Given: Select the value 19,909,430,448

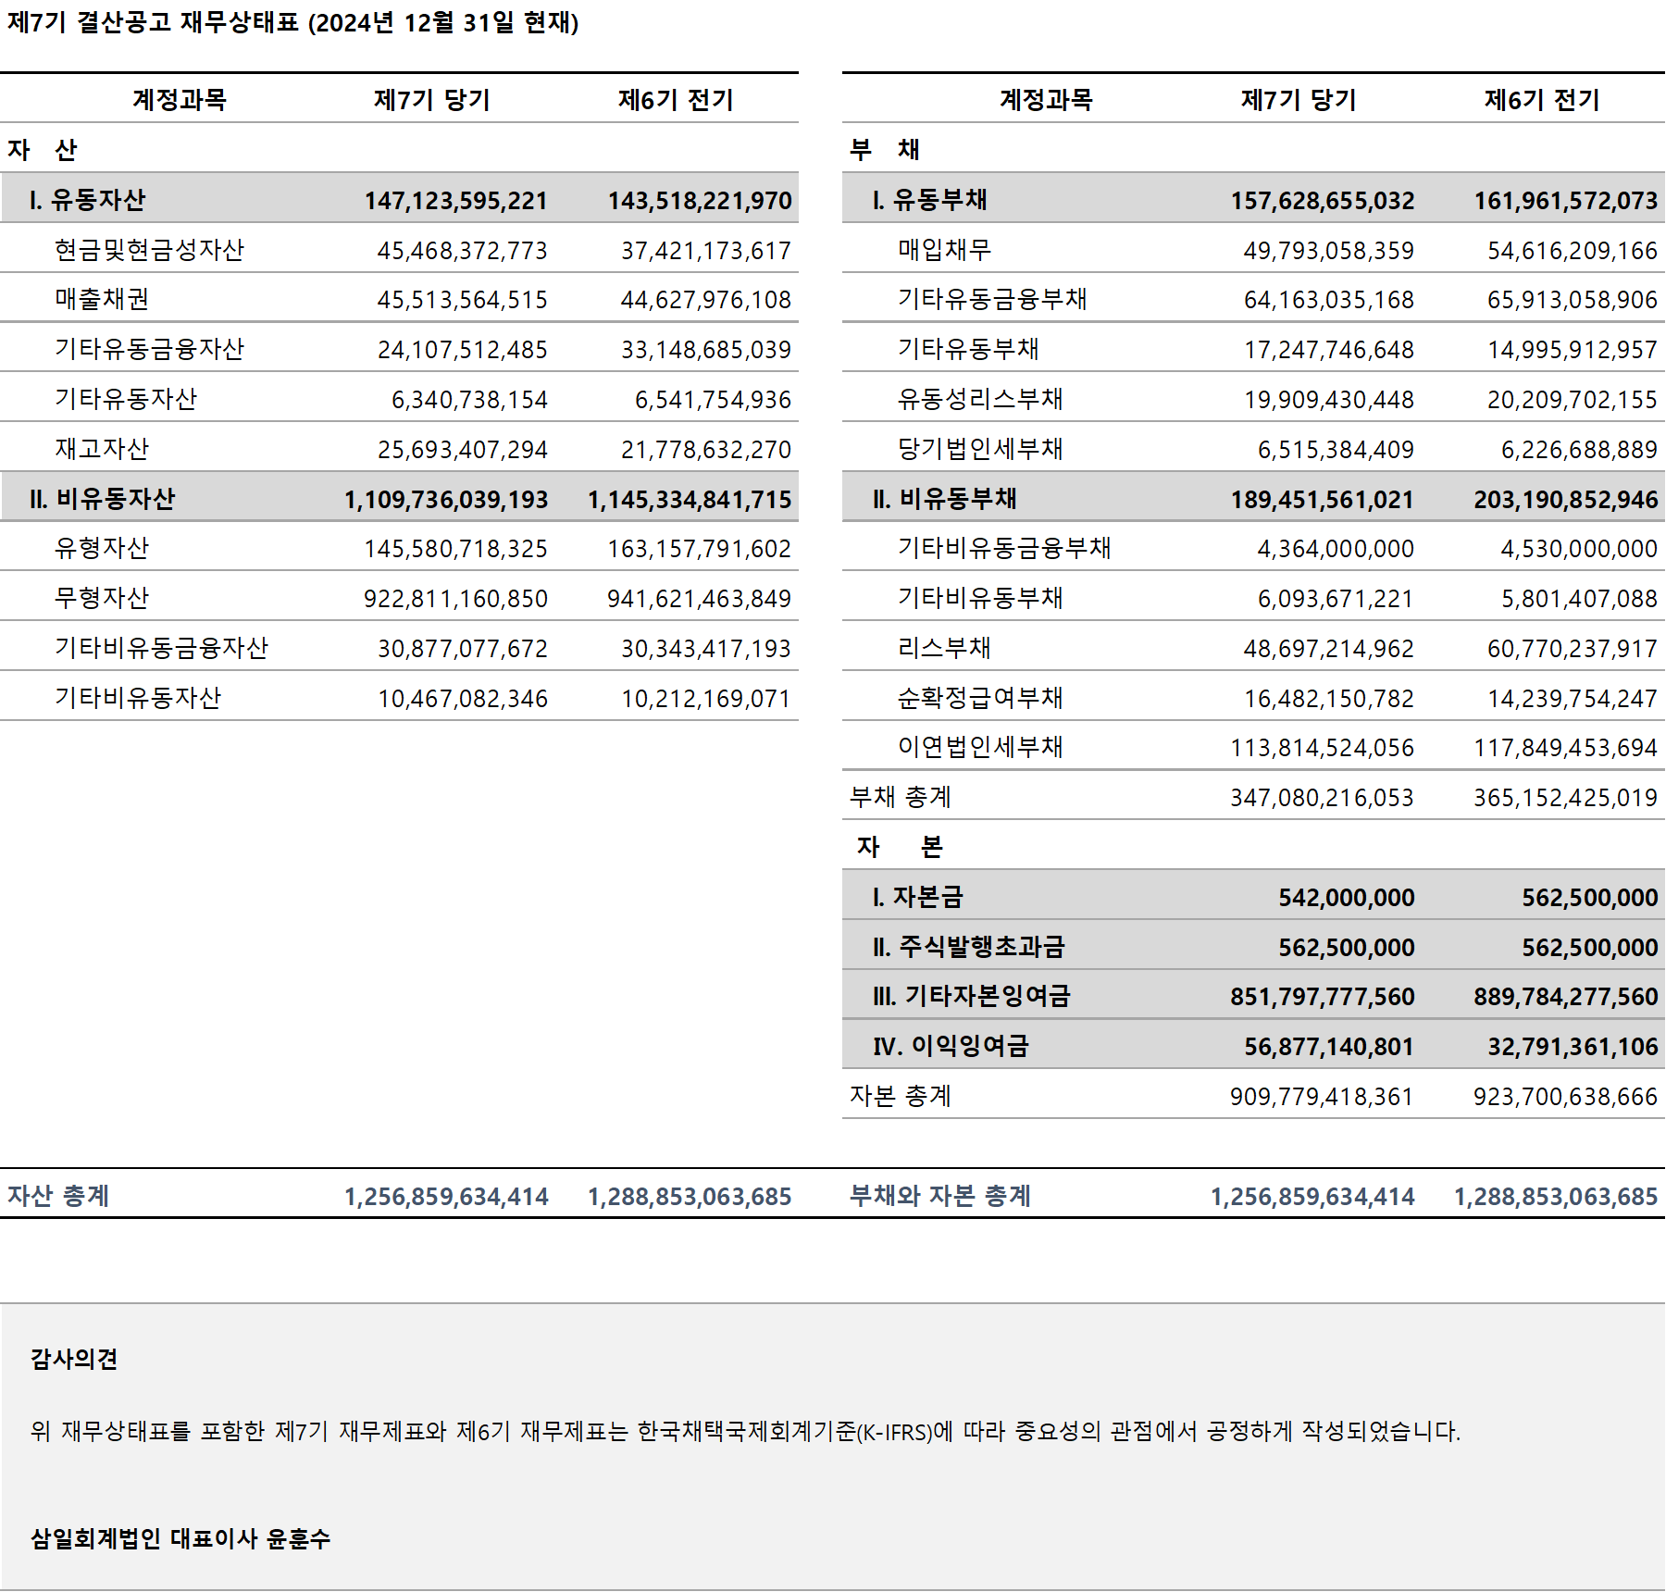Looking at the screenshot, I should pos(1329,400).
